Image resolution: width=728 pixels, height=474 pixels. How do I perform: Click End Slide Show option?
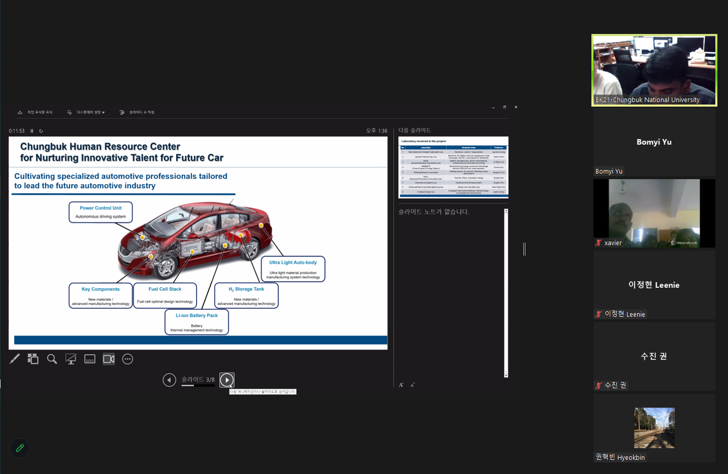(137, 112)
